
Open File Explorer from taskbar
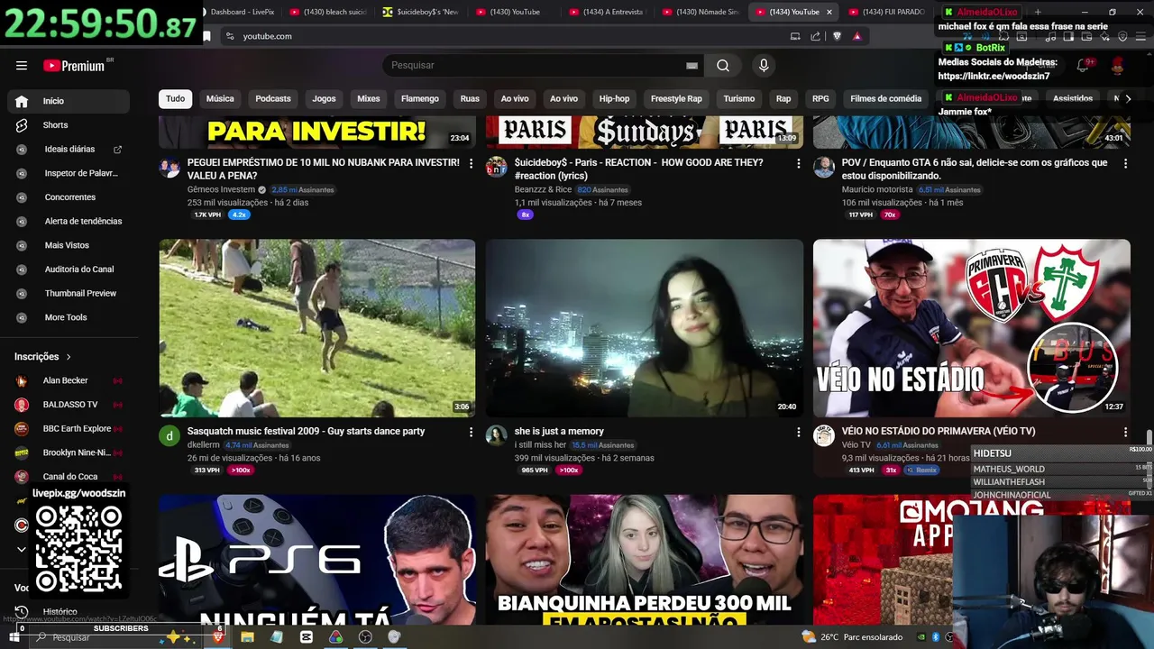(x=247, y=636)
